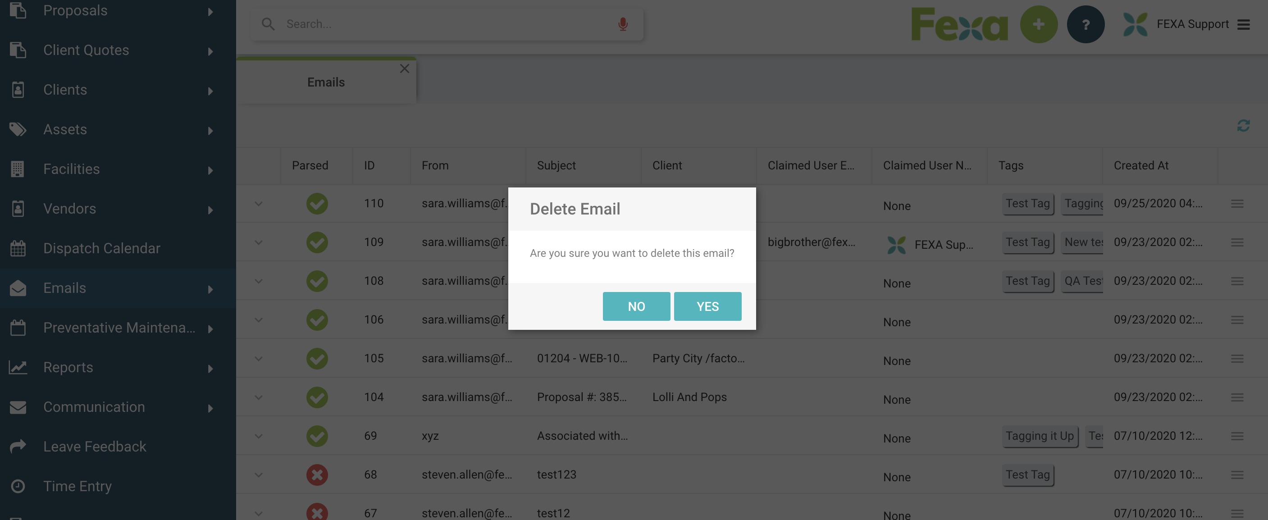
Task: Expand details for email row 110
Action: [258, 203]
